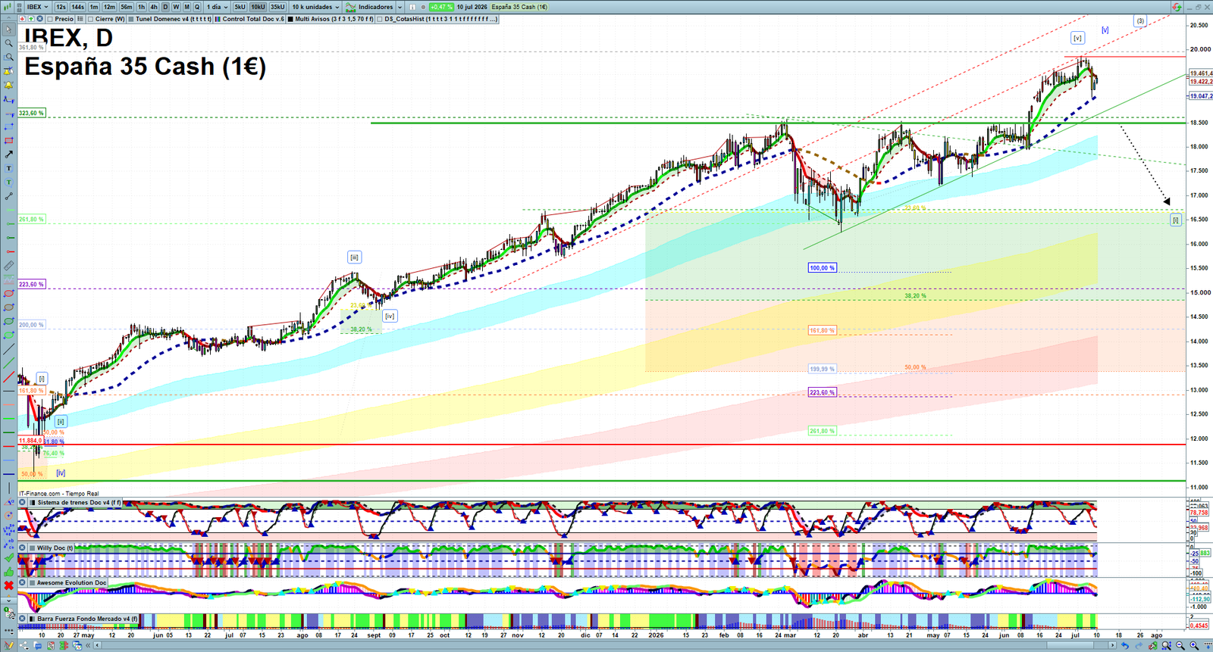Select the 1m timeframe
The width and height of the screenshot is (1213, 652).
(94, 7)
